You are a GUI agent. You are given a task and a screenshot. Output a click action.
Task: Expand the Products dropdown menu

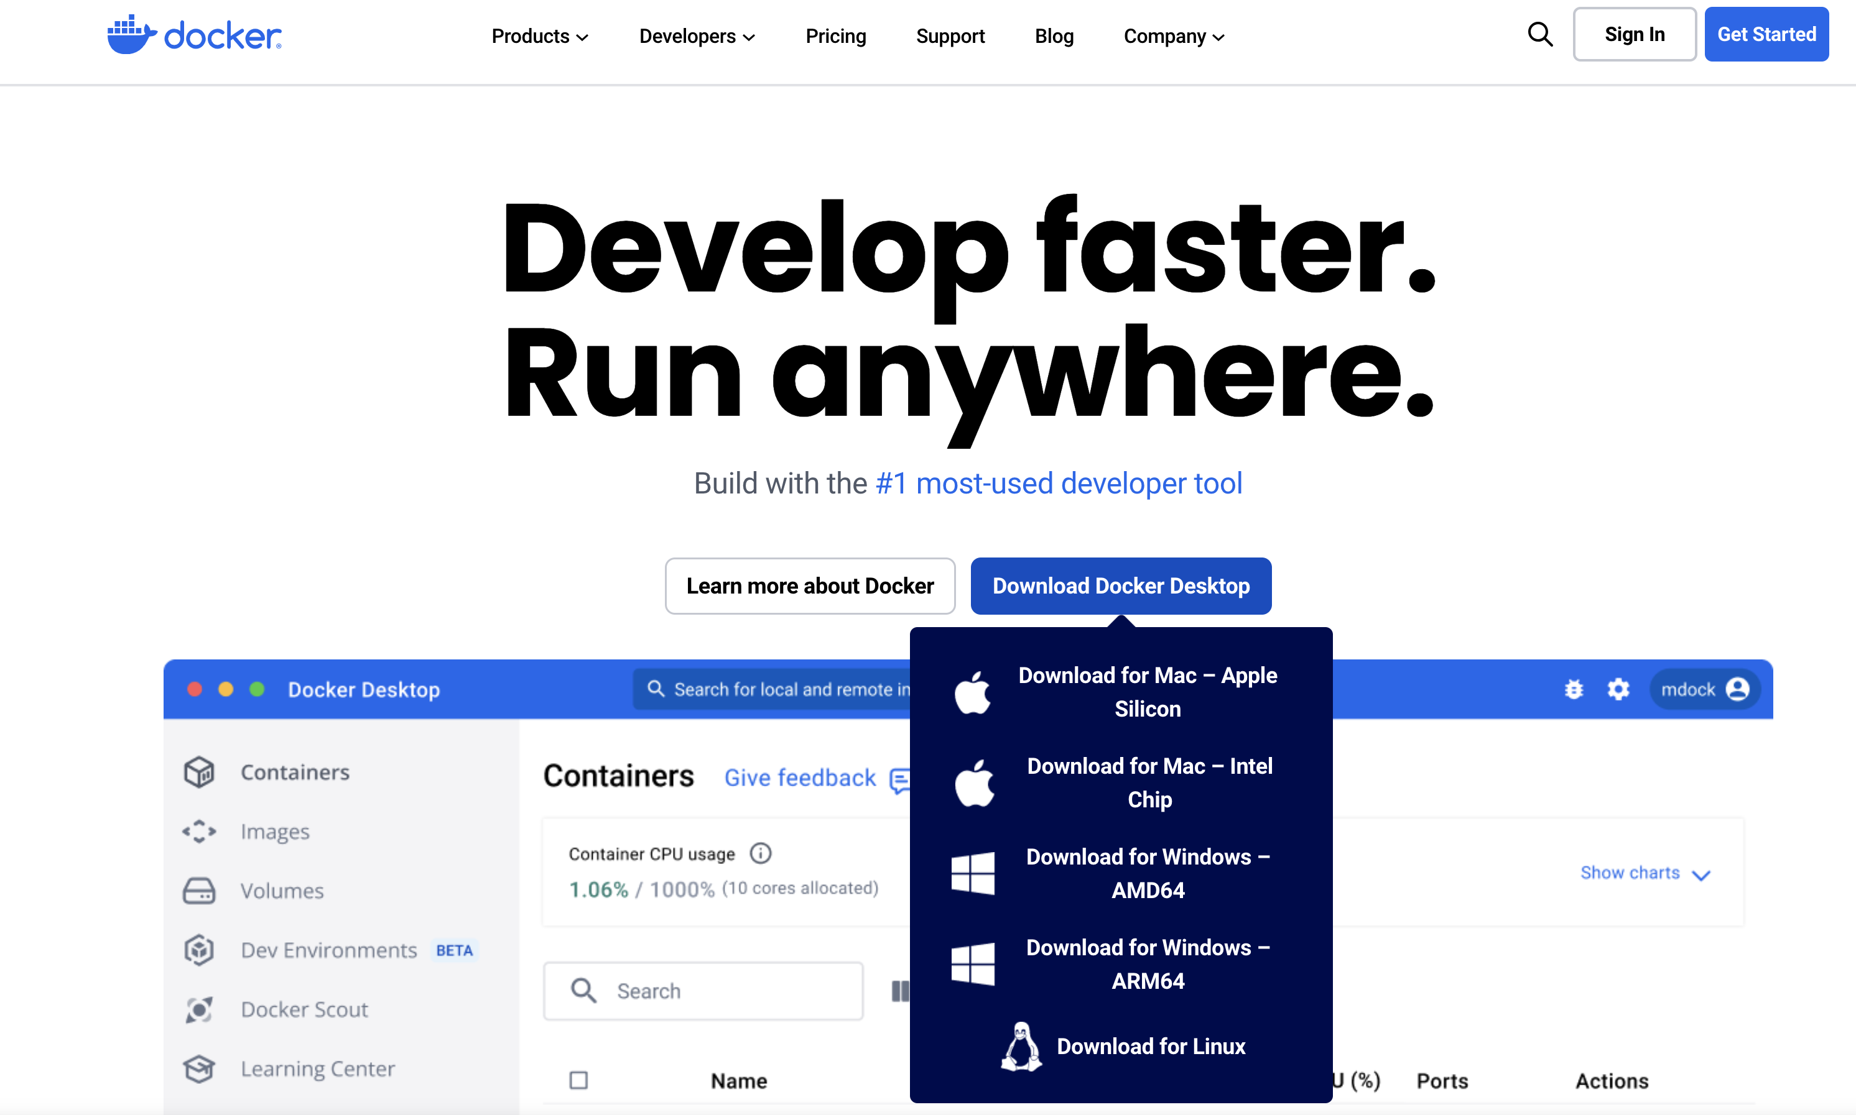point(540,36)
